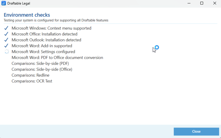This screenshot has height=138, width=221.
Task: Minimize the Draftable Legal window
Action: pos(189,3)
